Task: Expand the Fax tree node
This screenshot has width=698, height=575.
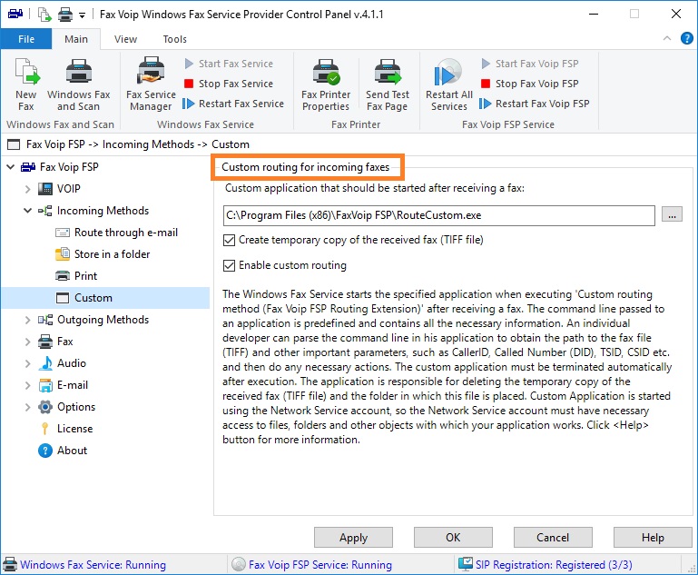Action: pos(27,342)
